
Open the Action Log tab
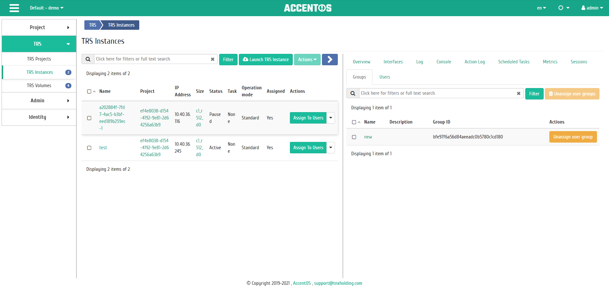pyautogui.click(x=475, y=62)
